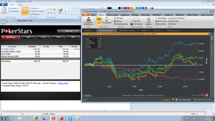Toggle the All-In EV legend series
Viewport: 215px width, 121px height.
160,96
